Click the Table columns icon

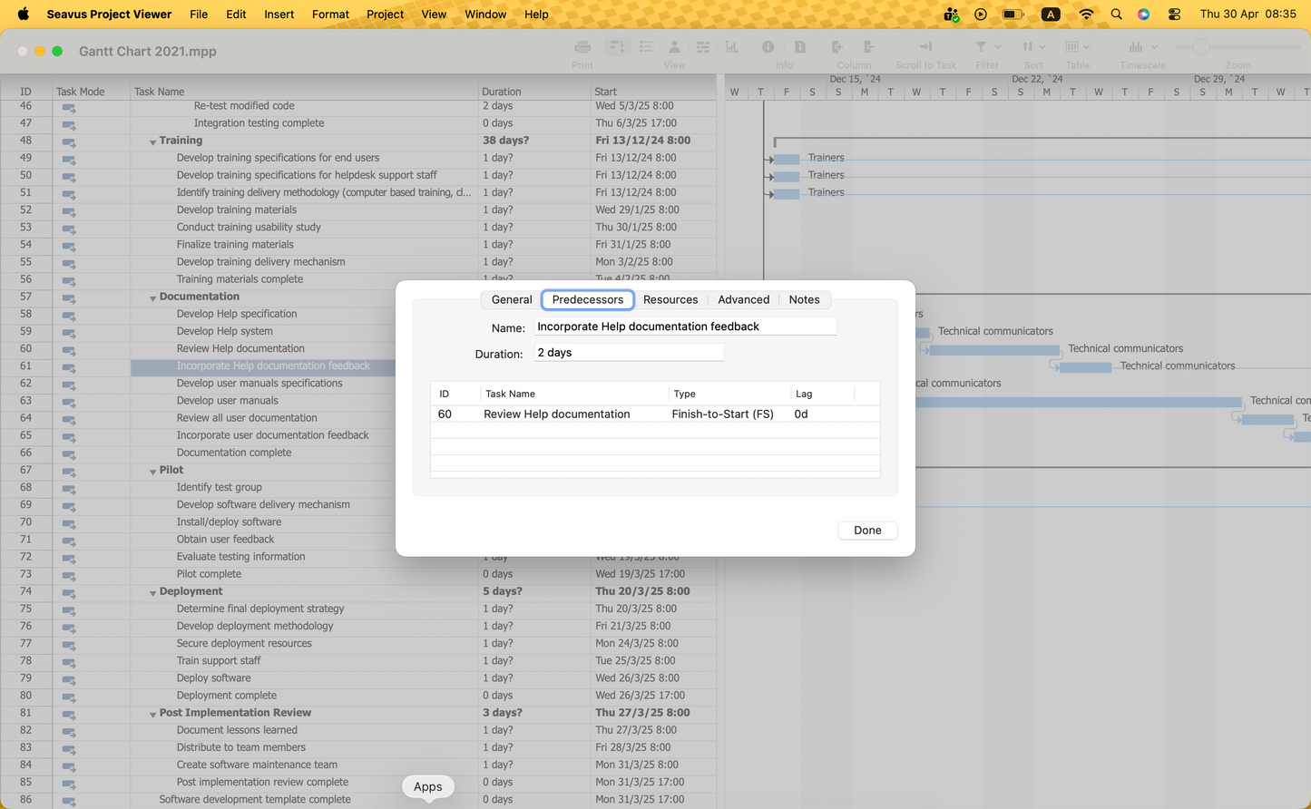tap(1072, 47)
